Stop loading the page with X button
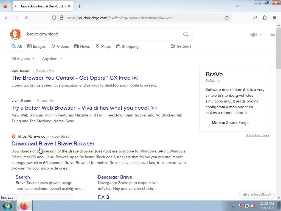This screenshot has width=281, height=211. pyautogui.click(x=26, y=18)
